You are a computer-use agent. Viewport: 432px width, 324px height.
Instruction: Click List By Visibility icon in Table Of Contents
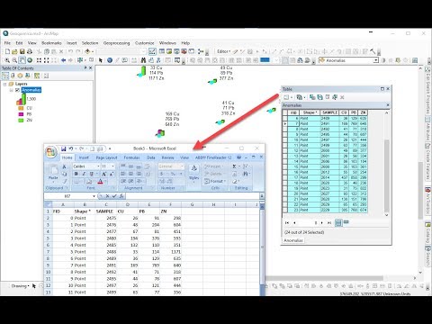pos(20,76)
